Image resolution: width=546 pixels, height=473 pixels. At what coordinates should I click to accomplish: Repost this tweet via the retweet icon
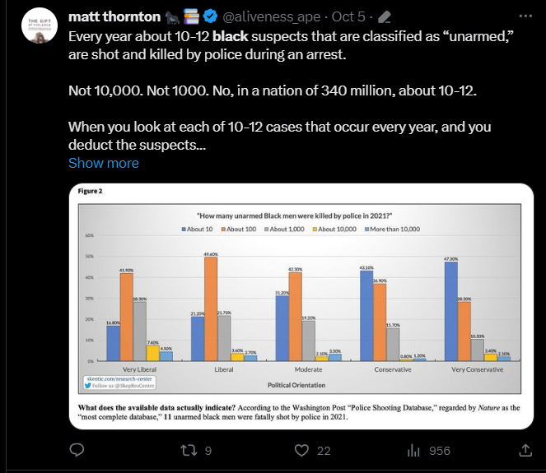pyautogui.click(x=188, y=450)
